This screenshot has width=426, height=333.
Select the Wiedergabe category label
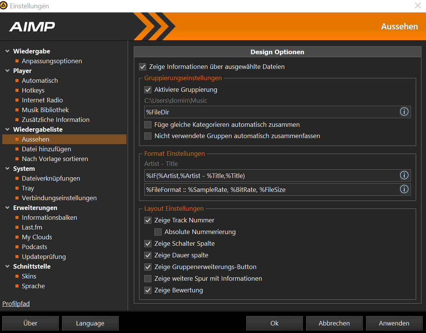coord(32,51)
